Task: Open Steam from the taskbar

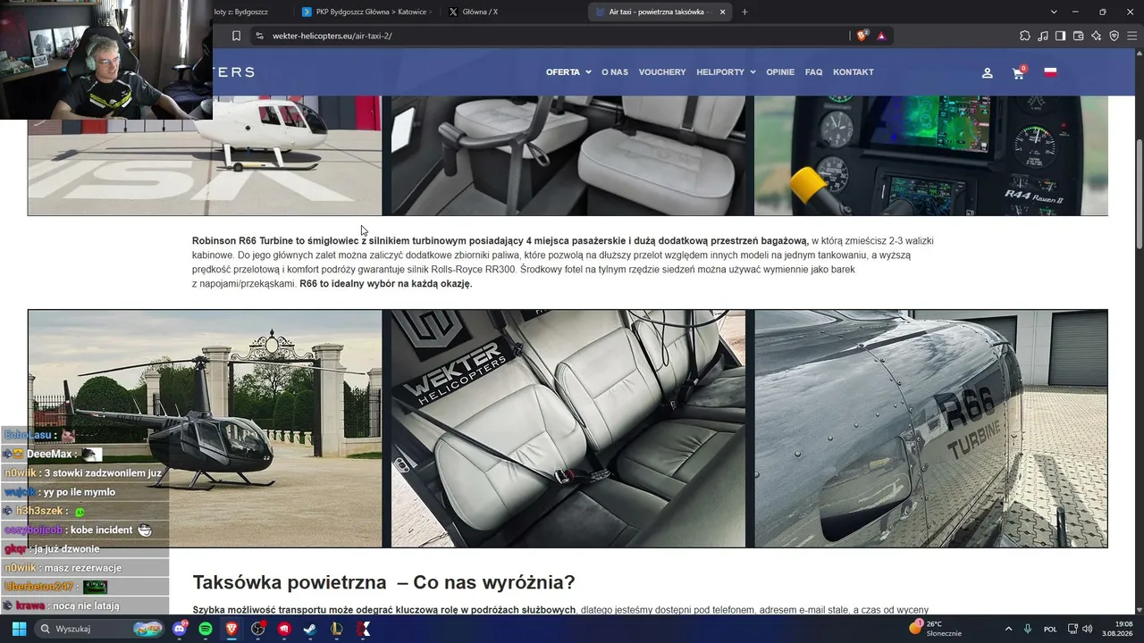Action: pyautogui.click(x=310, y=629)
